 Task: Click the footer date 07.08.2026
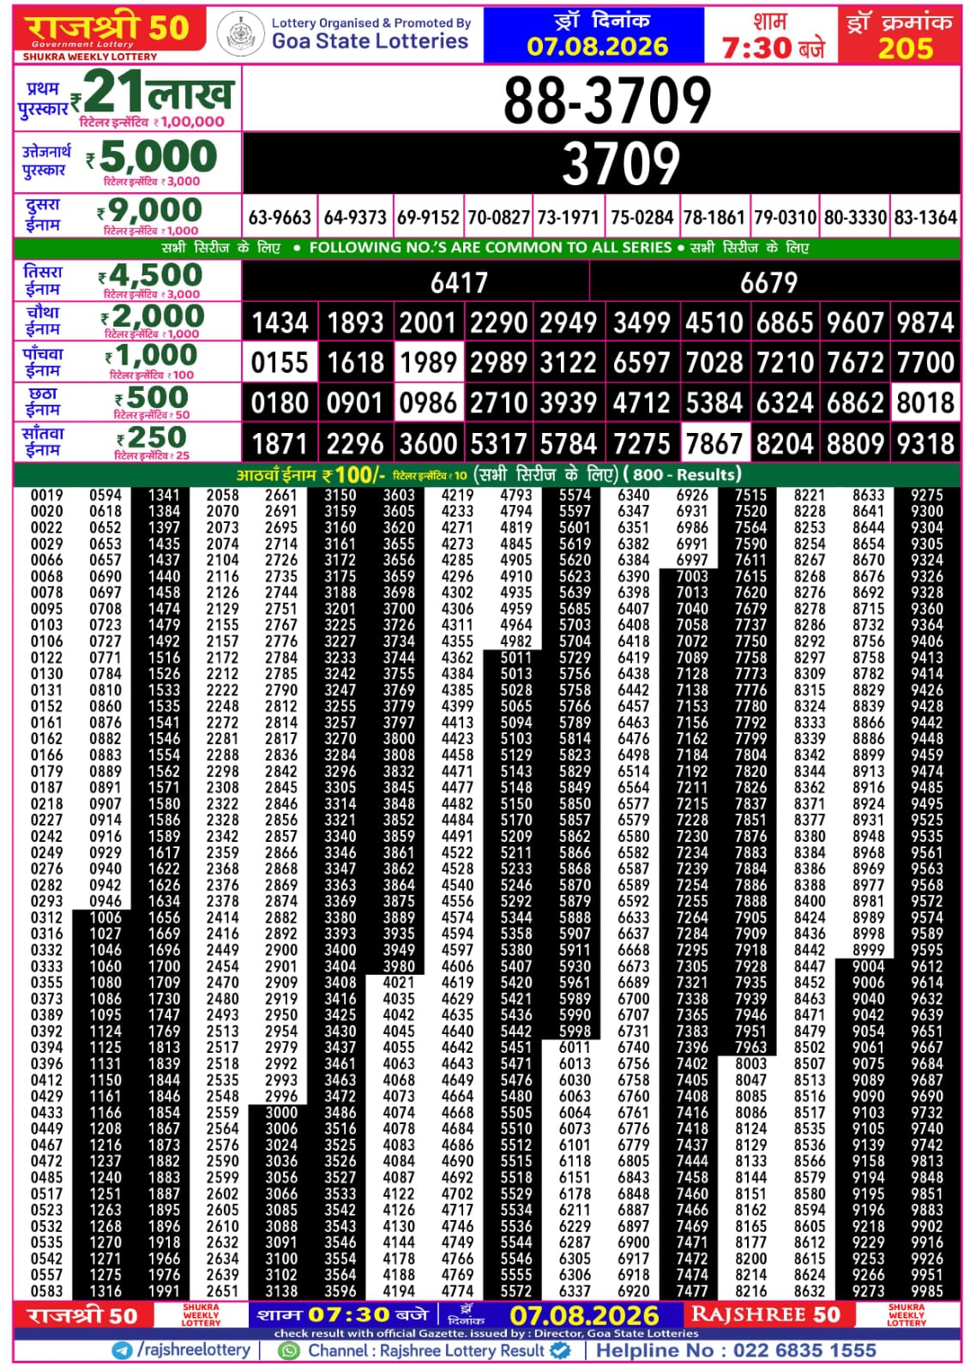click(584, 1316)
